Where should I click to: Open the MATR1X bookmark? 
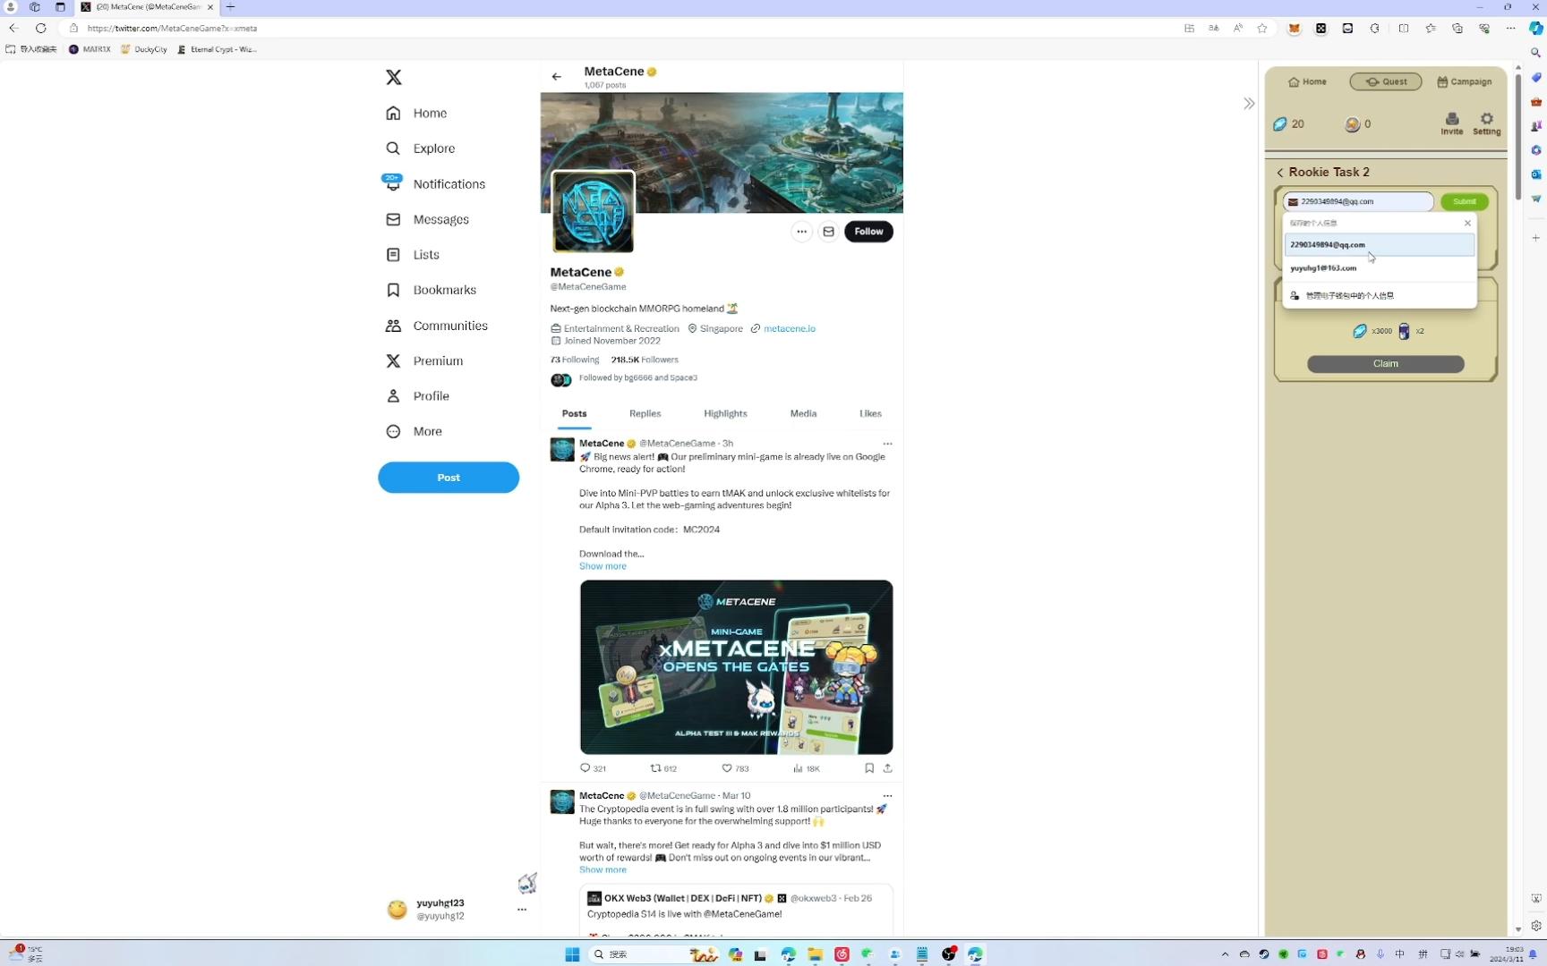[x=90, y=50]
